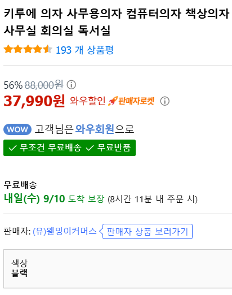Open the 193 개 상품평 reviews link

(x=84, y=50)
